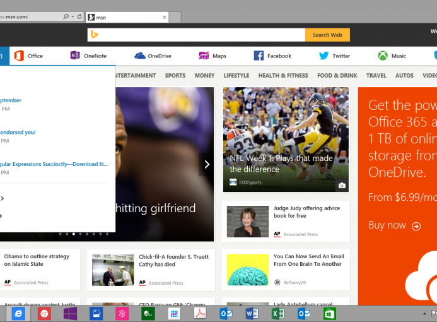The height and width of the screenshot is (322, 437).
Task: Open the email link ending in "ptember"
Action: click(11, 100)
